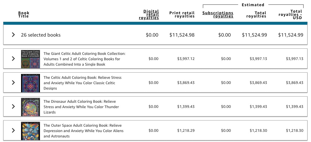Sort by Digital retail royalties column
The width and height of the screenshot is (311, 142).
click(149, 15)
